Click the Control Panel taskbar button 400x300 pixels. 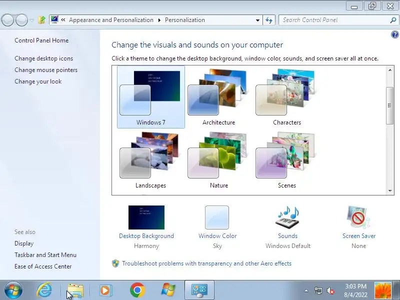pyautogui.click(x=199, y=290)
